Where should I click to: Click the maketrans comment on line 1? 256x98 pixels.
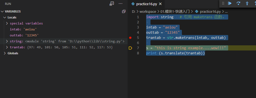point(202,17)
